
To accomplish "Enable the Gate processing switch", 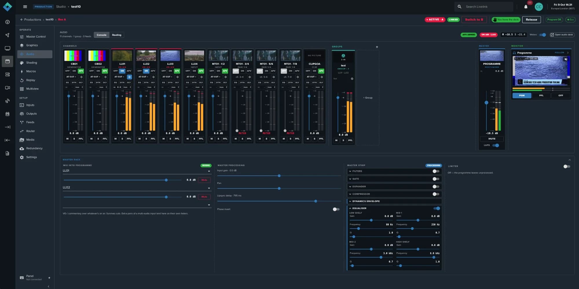I will pyautogui.click(x=436, y=179).
